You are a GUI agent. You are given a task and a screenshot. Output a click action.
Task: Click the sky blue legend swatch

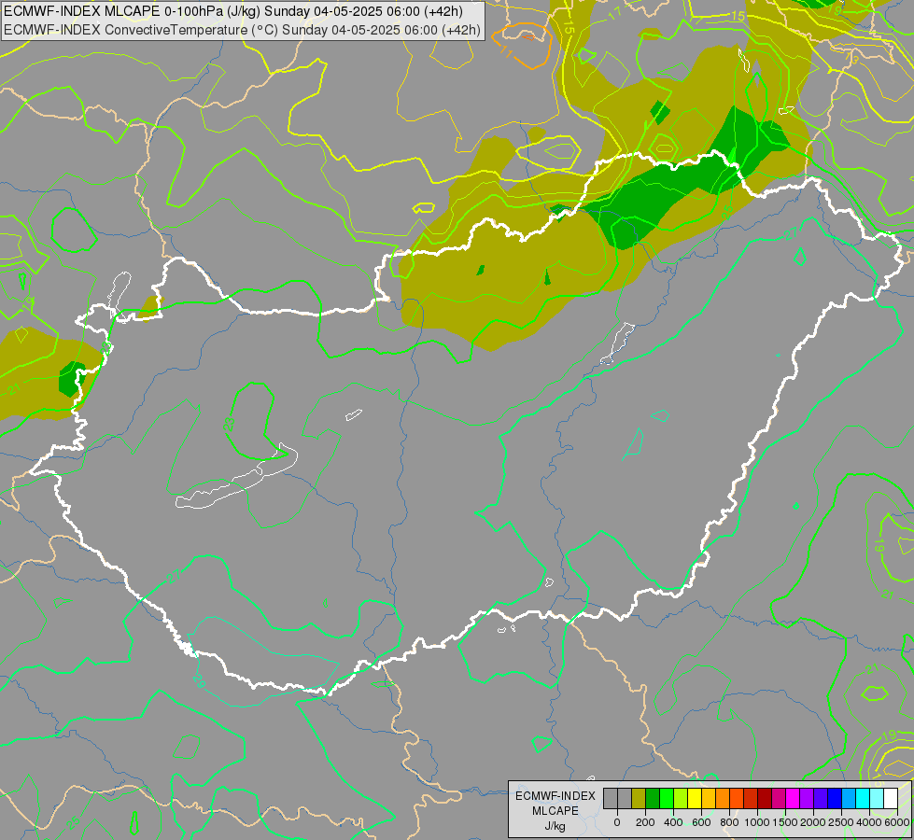pyautogui.click(x=849, y=799)
